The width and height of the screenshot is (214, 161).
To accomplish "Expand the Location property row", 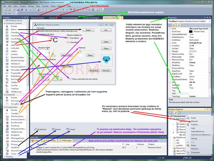I will [x=170, y=46].
